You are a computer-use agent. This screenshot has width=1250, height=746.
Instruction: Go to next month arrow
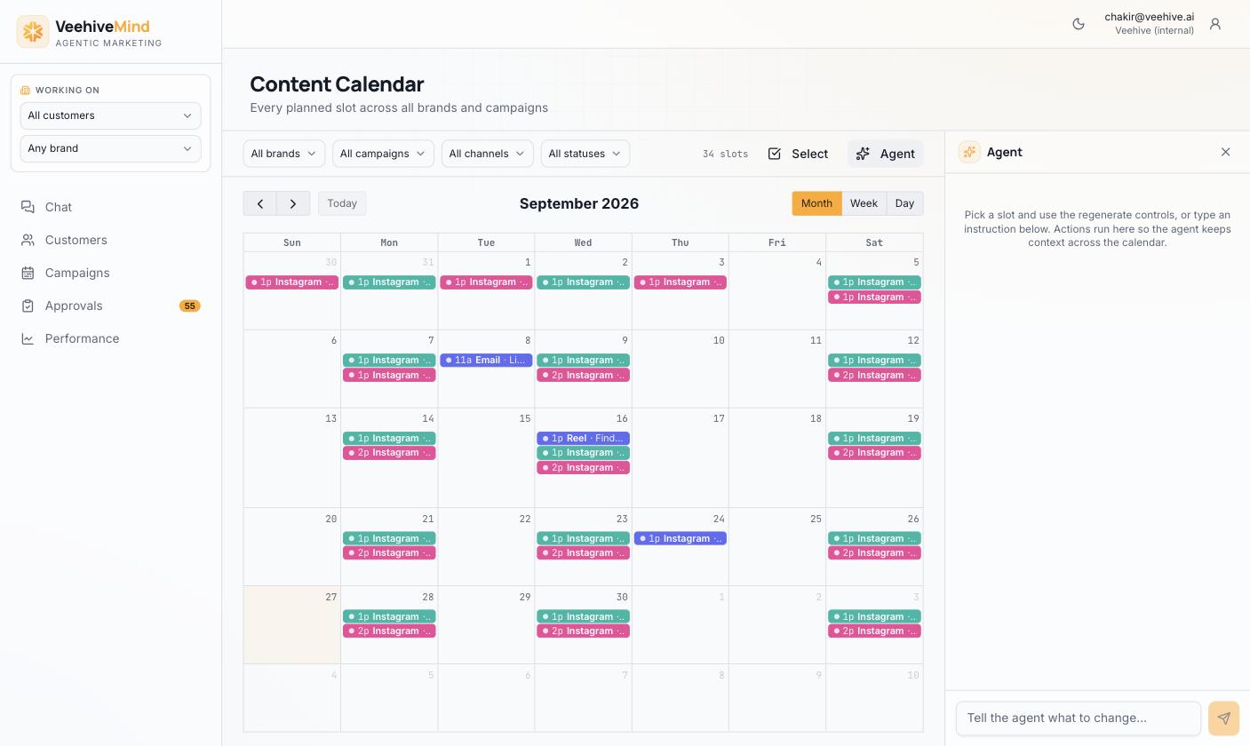(293, 203)
